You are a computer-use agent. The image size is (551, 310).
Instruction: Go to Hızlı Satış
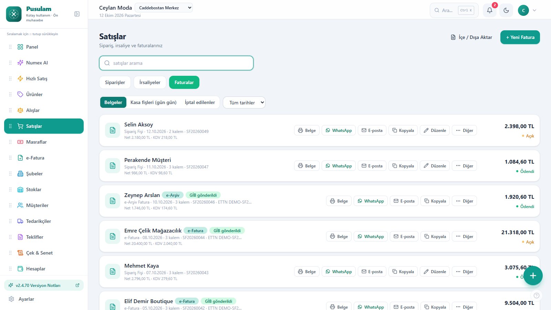tap(44, 79)
